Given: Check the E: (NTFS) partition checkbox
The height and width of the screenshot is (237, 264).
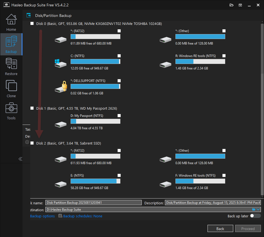Looking at the screenshot, I should coord(119,175).
